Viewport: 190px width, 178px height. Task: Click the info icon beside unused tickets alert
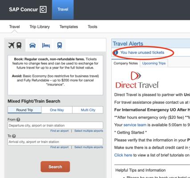116,53
